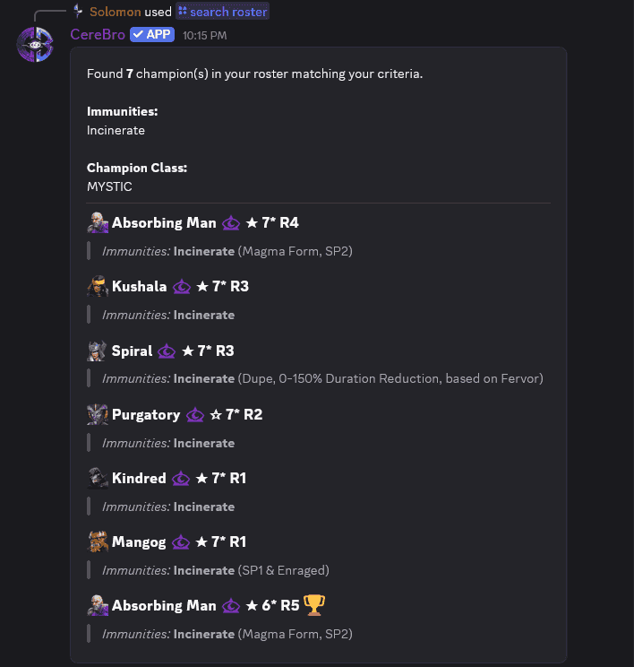This screenshot has height=667, width=634.
Task: Click the Purgatory portrait icon
Action: pyautogui.click(x=98, y=415)
